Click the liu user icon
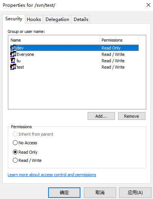The width and height of the screenshot is (153, 199). pos(13,61)
